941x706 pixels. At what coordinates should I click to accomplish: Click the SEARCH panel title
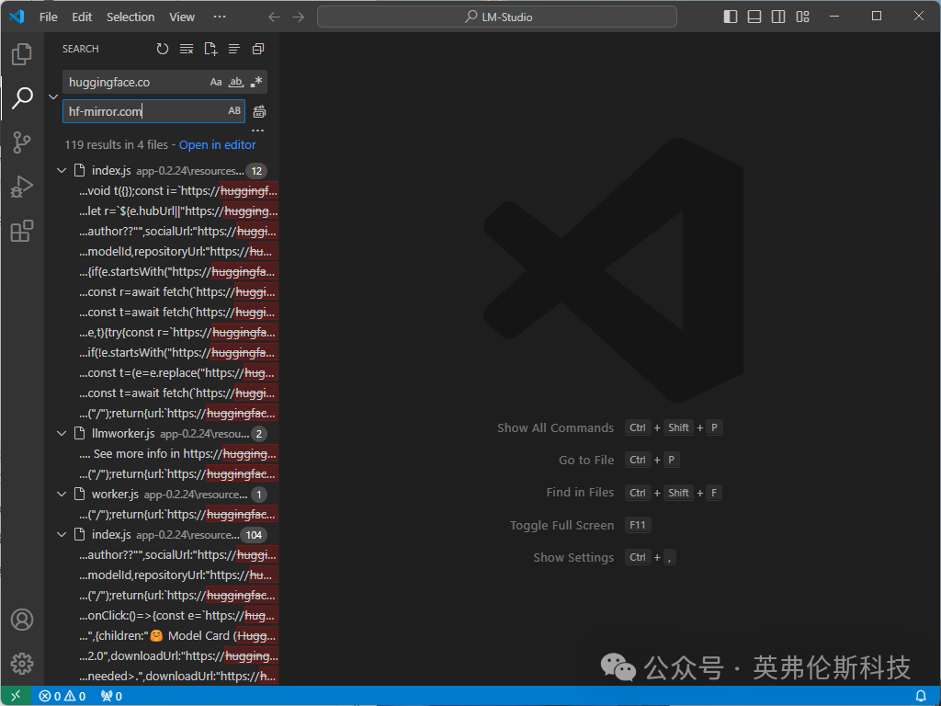[81, 49]
